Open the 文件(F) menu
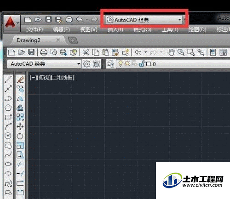The image size is (230, 199). click(x=34, y=29)
